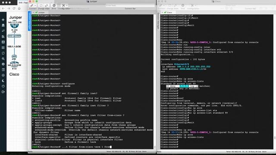276x155 pixels.
Task: Open the Nodes list icon in EVE sidebar
Action: pyautogui.click(x=3, y=25)
